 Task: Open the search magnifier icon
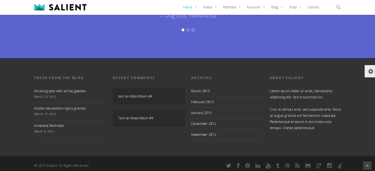(338, 7)
